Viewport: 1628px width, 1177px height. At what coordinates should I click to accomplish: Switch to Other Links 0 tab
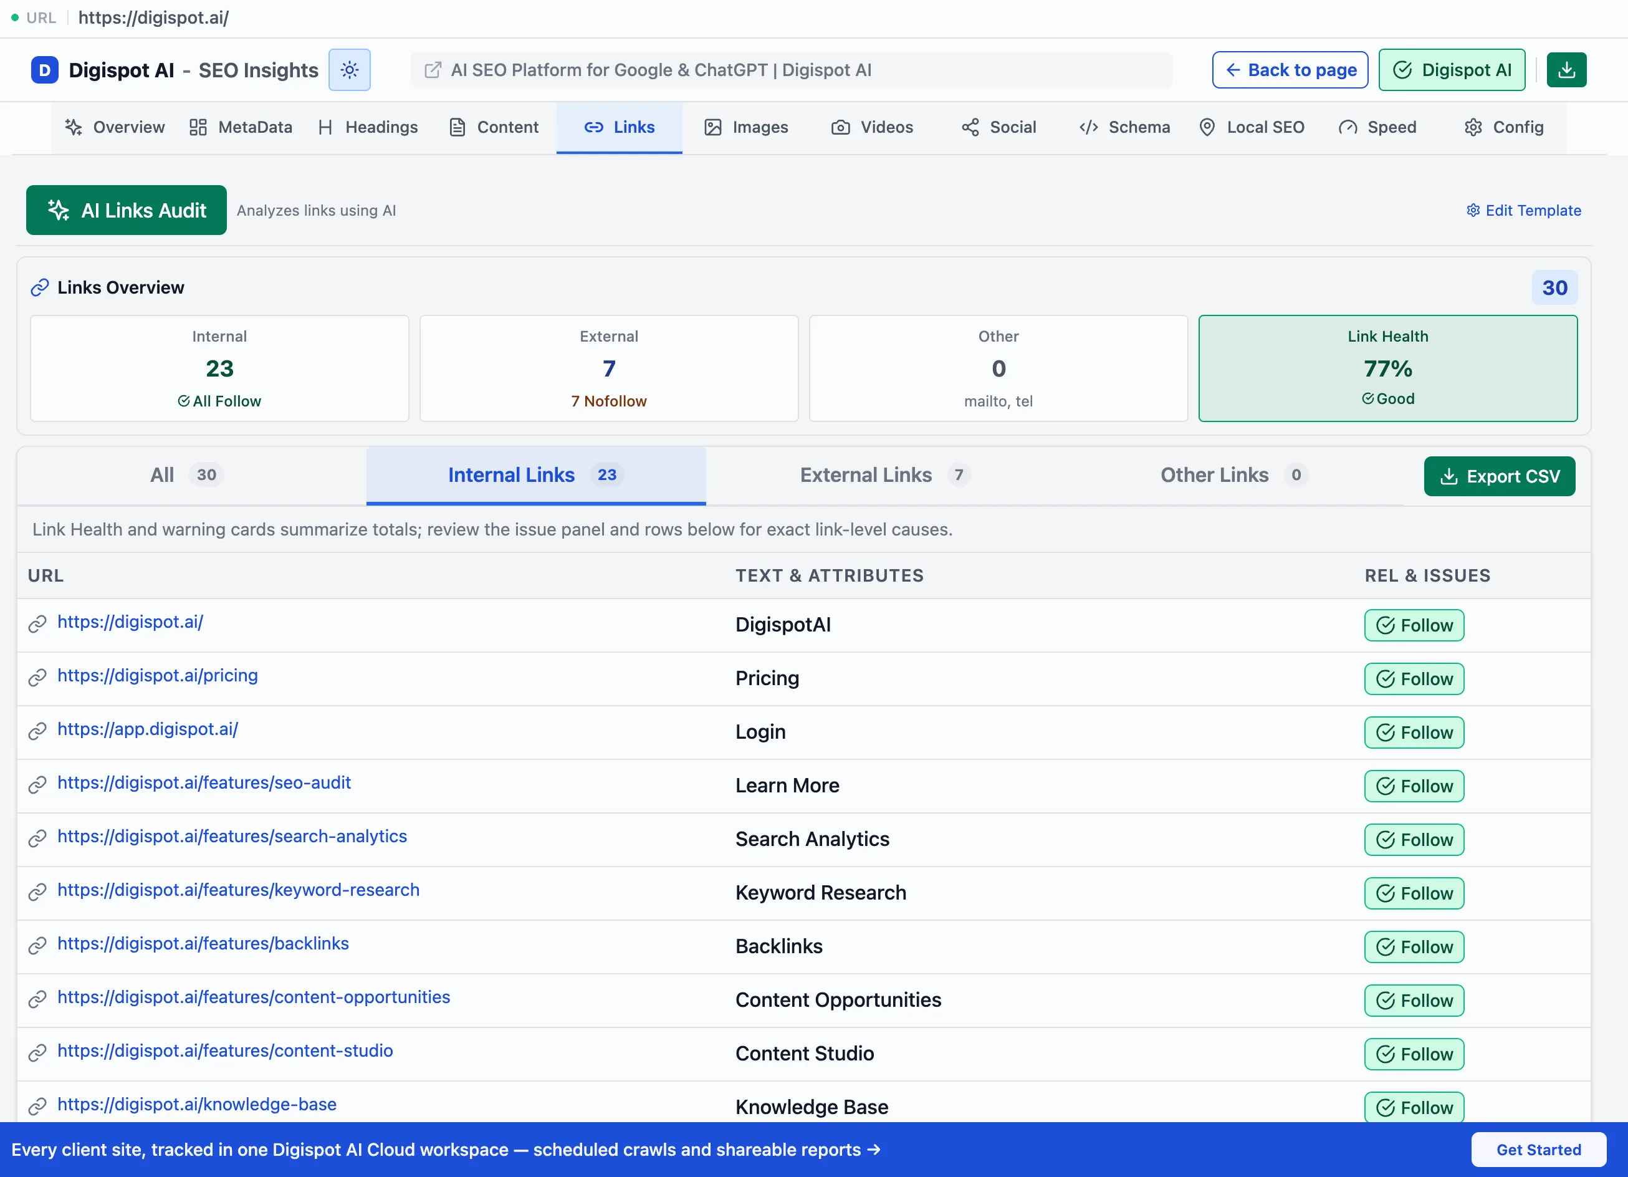[x=1233, y=476]
